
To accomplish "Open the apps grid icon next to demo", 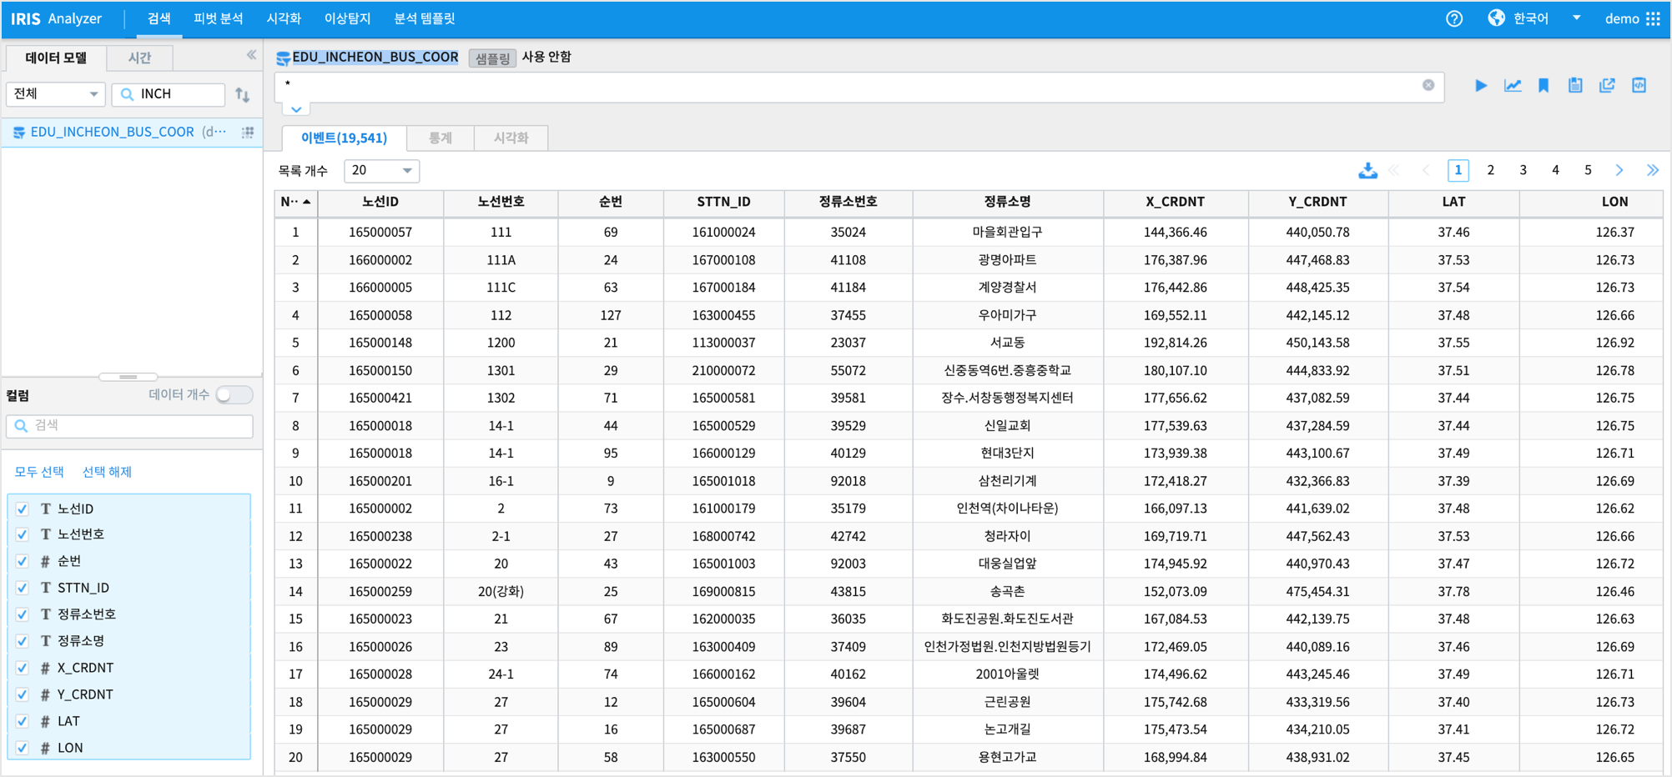I will click(x=1653, y=18).
